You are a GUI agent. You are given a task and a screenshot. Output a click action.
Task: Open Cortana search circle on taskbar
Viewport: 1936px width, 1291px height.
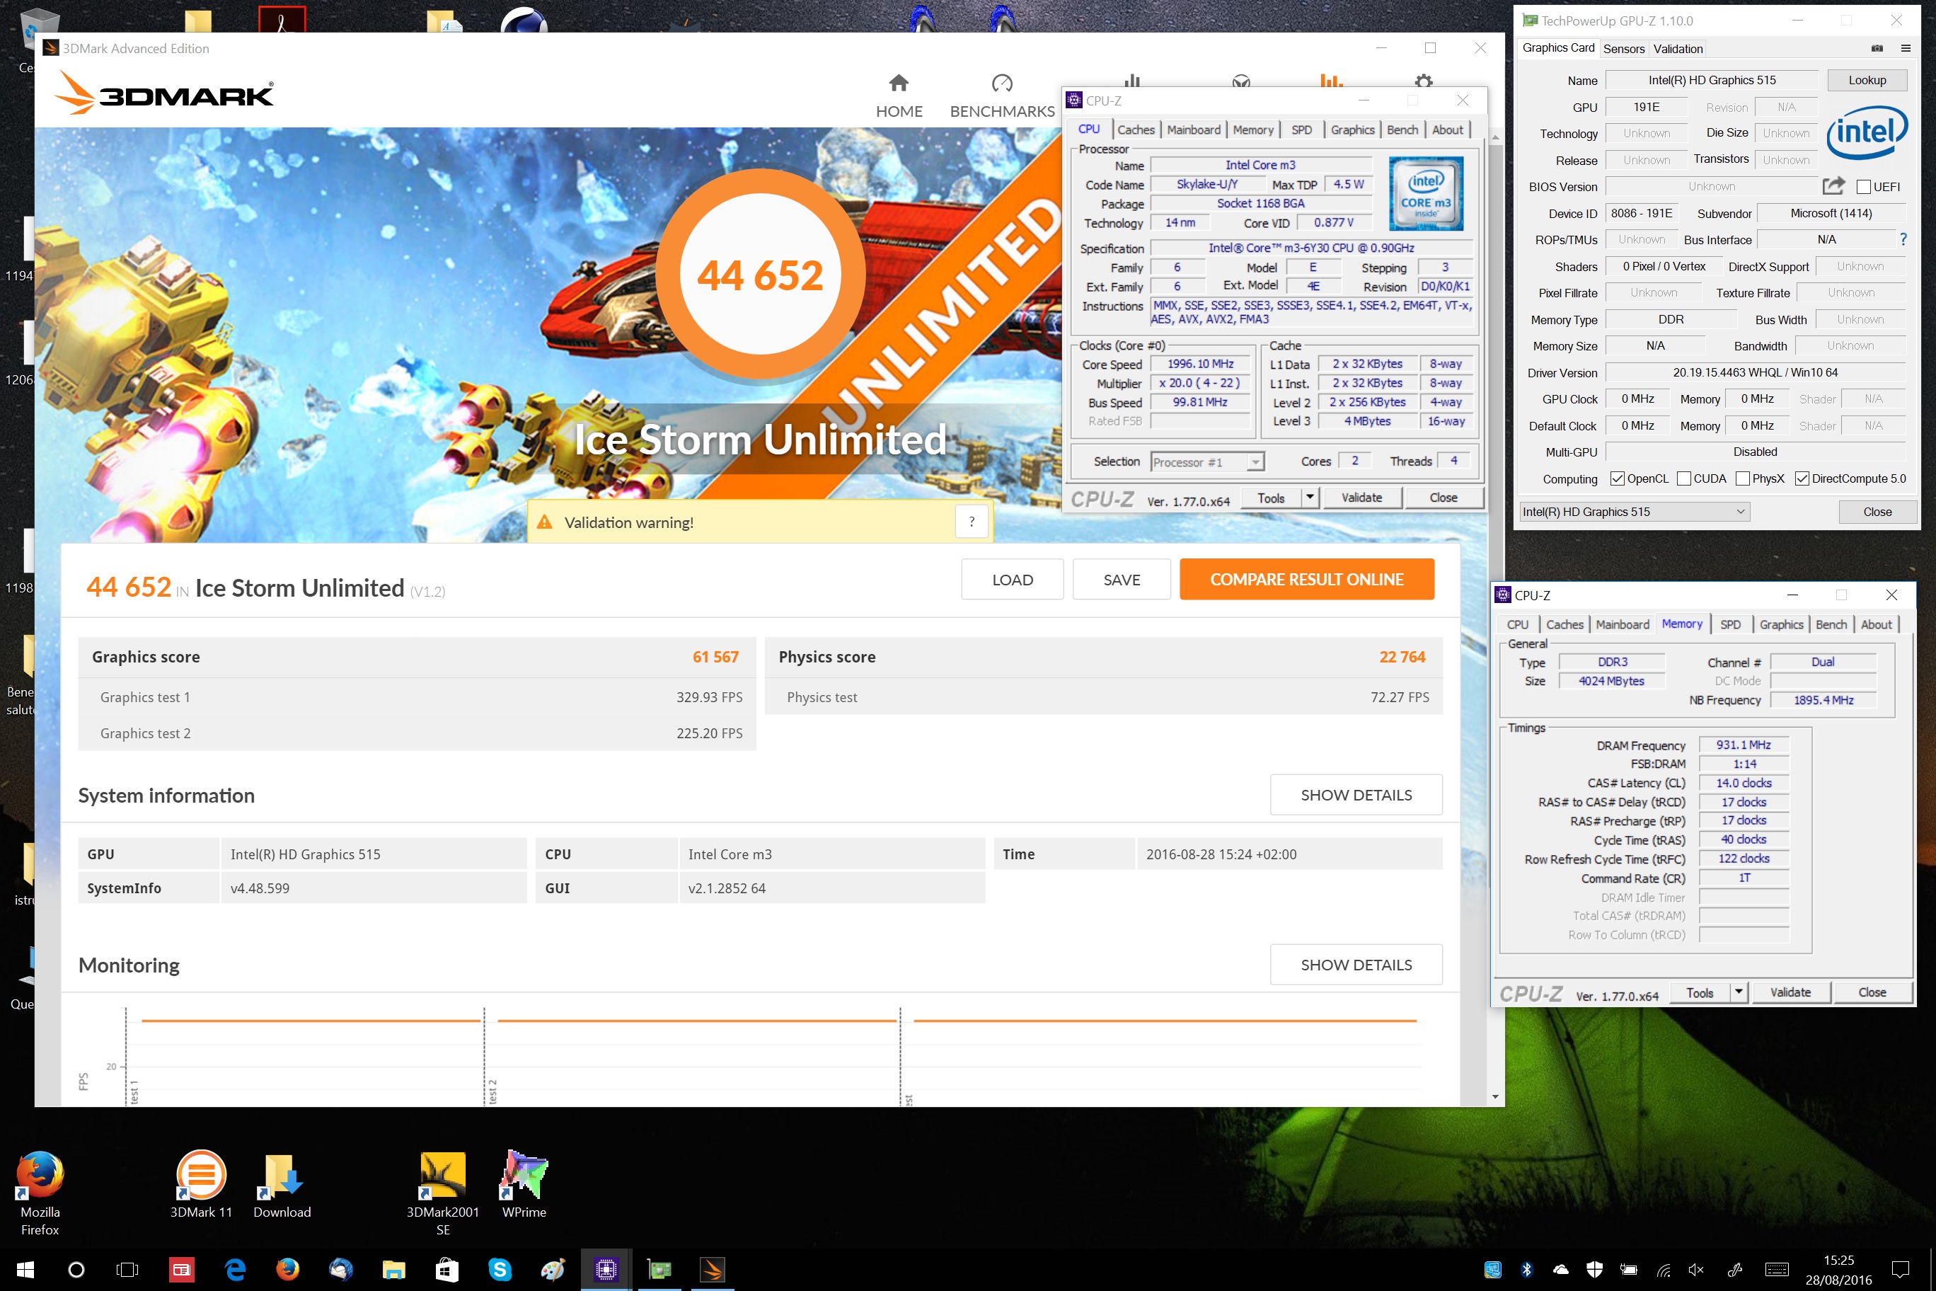76,1270
